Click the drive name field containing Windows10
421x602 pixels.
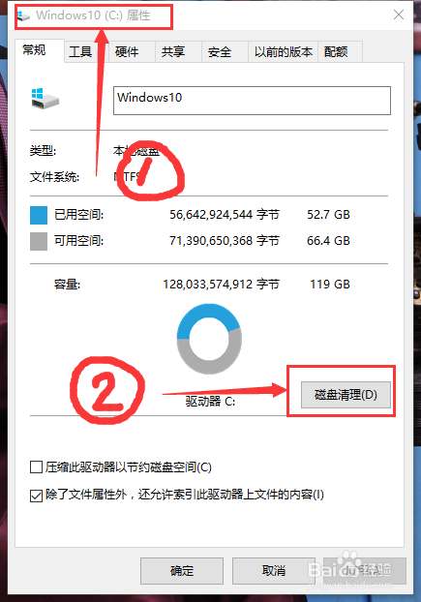tap(252, 101)
